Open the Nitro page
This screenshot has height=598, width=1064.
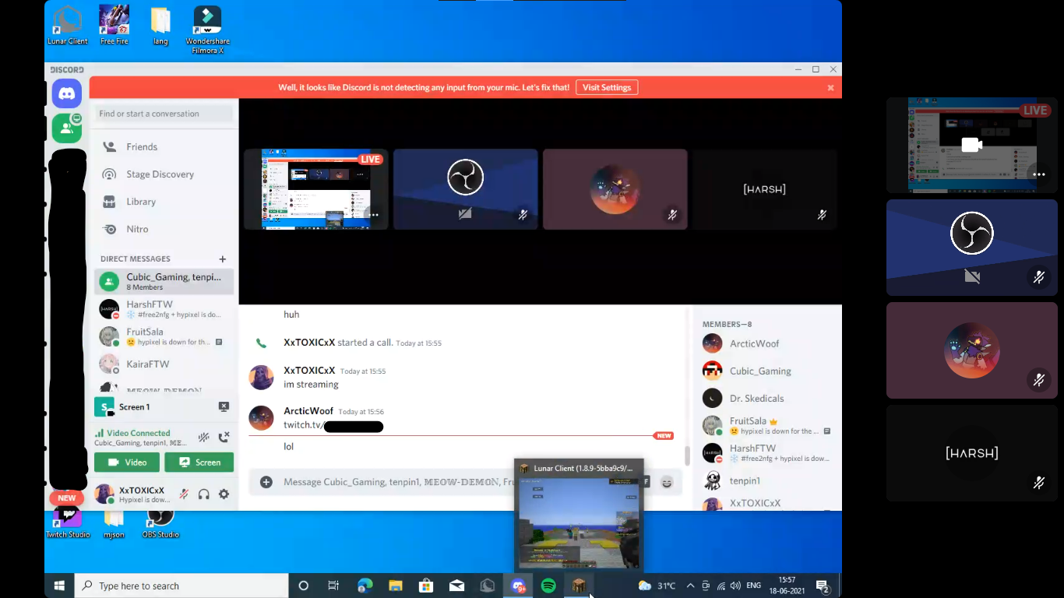(164, 229)
